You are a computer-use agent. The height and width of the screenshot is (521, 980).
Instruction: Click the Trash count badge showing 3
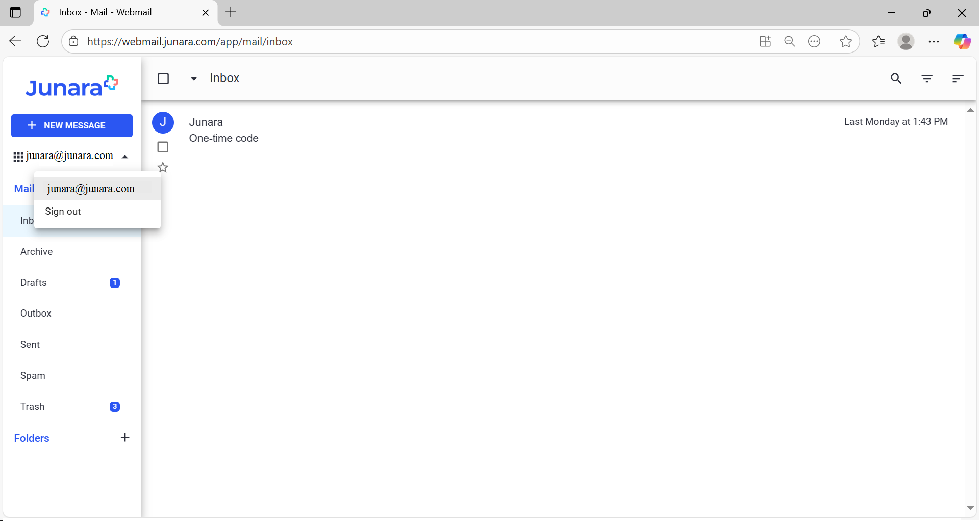tap(115, 407)
